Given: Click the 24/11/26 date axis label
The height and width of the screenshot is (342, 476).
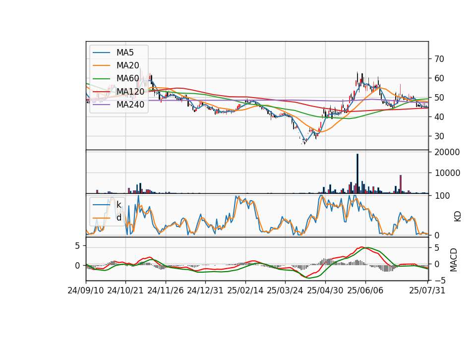Looking at the screenshot, I should pyautogui.click(x=166, y=290).
